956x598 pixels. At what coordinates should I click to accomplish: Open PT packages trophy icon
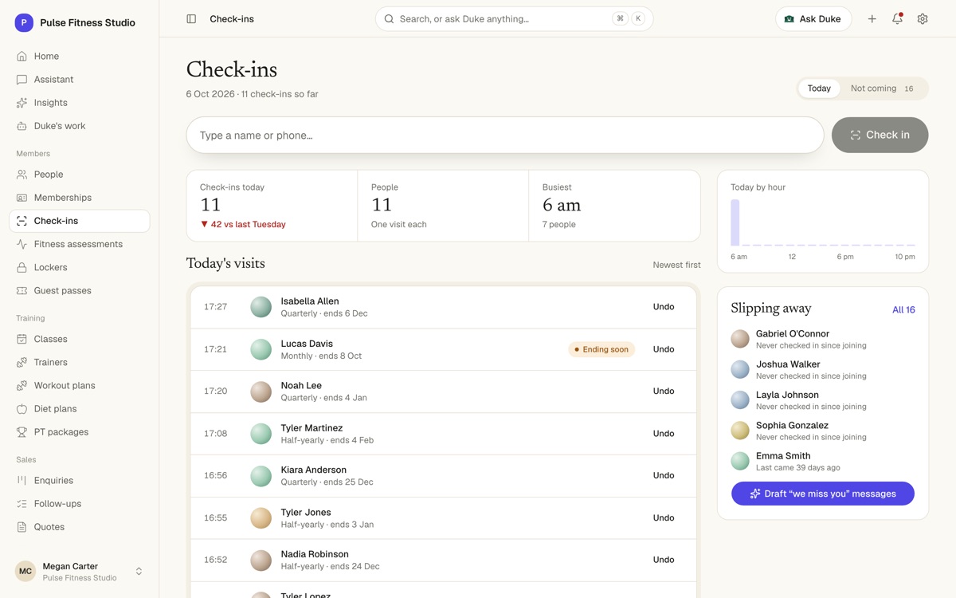(x=22, y=431)
